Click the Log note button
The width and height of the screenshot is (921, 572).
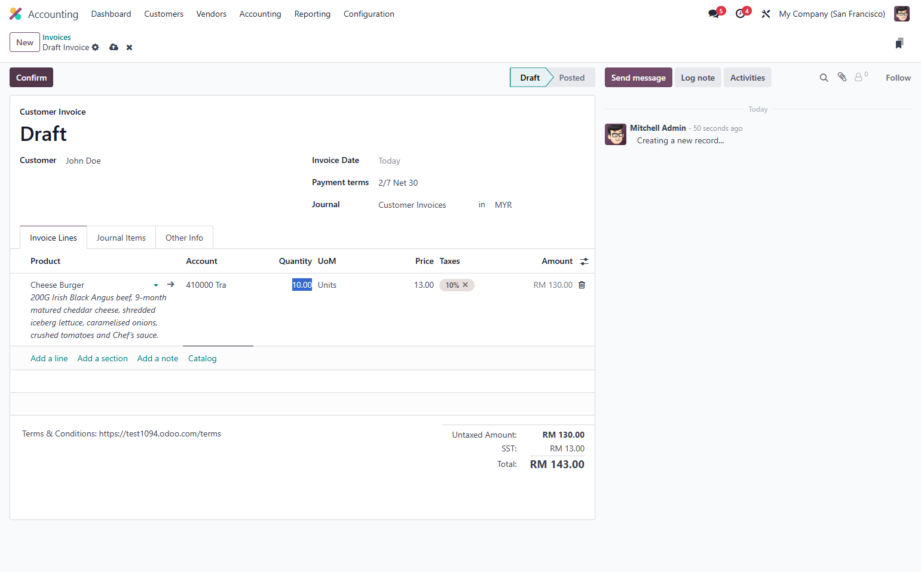(x=698, y=78)
